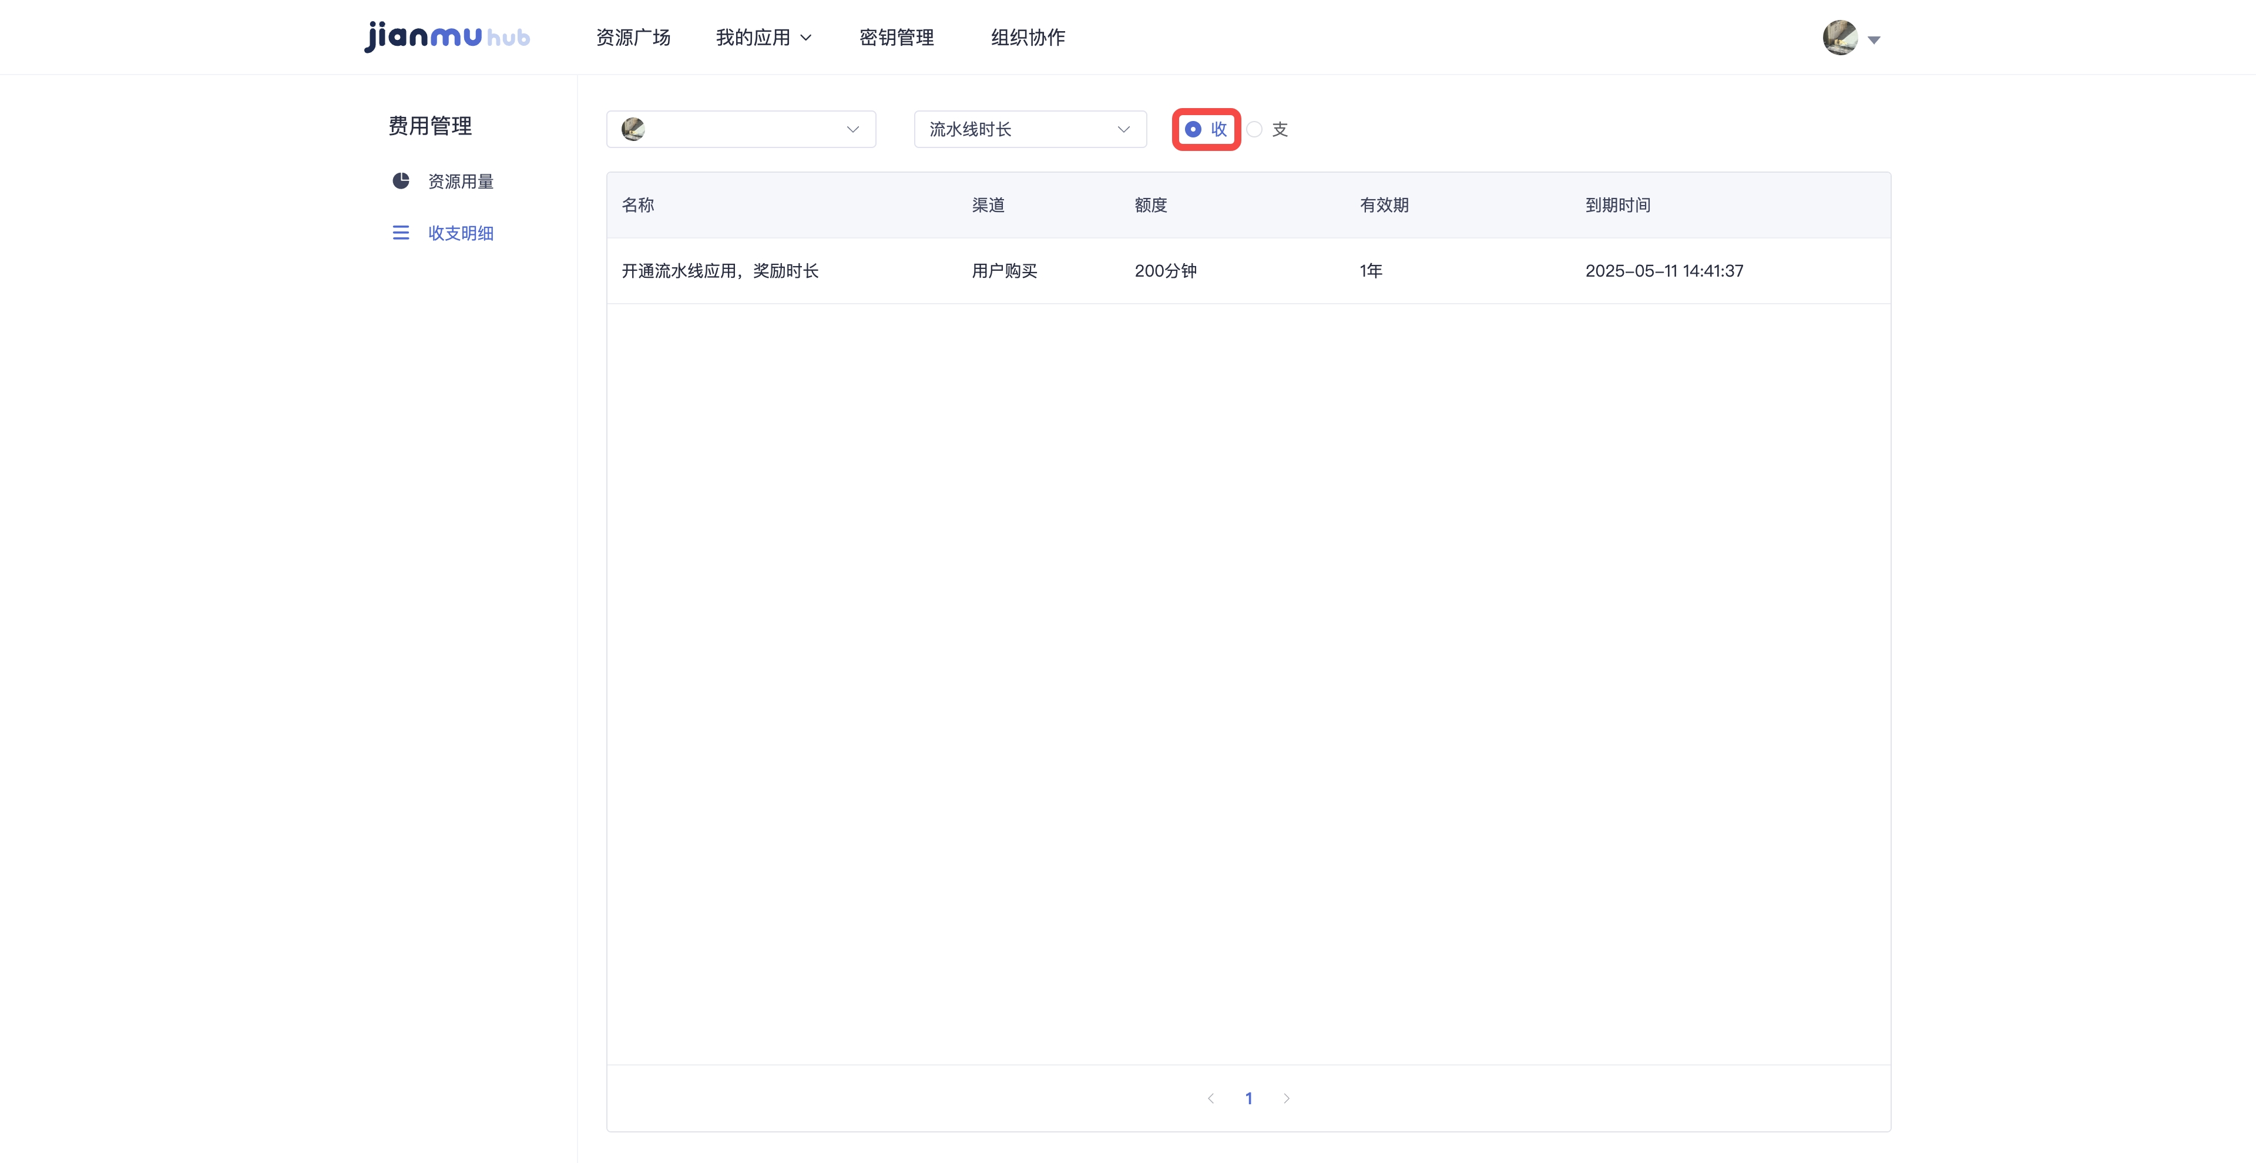Select page 1 in pagination
Screen dimensions: 2256x1163
[x=1249, y=1098]
